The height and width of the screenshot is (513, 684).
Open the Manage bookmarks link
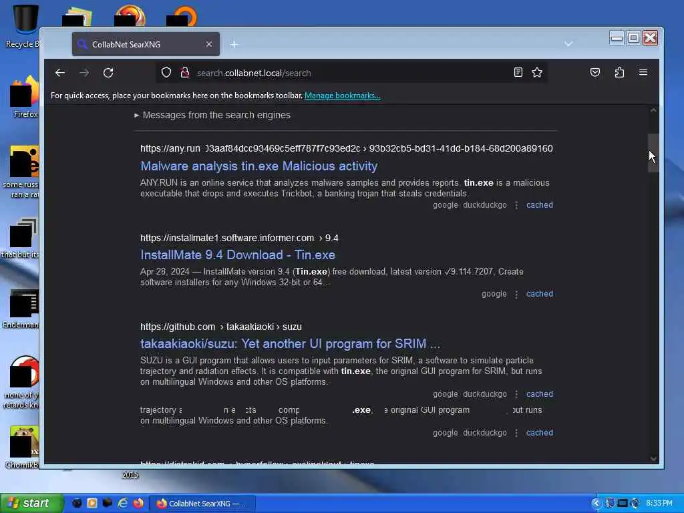(x=343, y=96)
